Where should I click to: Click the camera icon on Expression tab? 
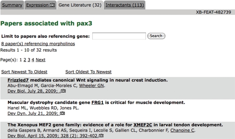[x=52, y=5]
